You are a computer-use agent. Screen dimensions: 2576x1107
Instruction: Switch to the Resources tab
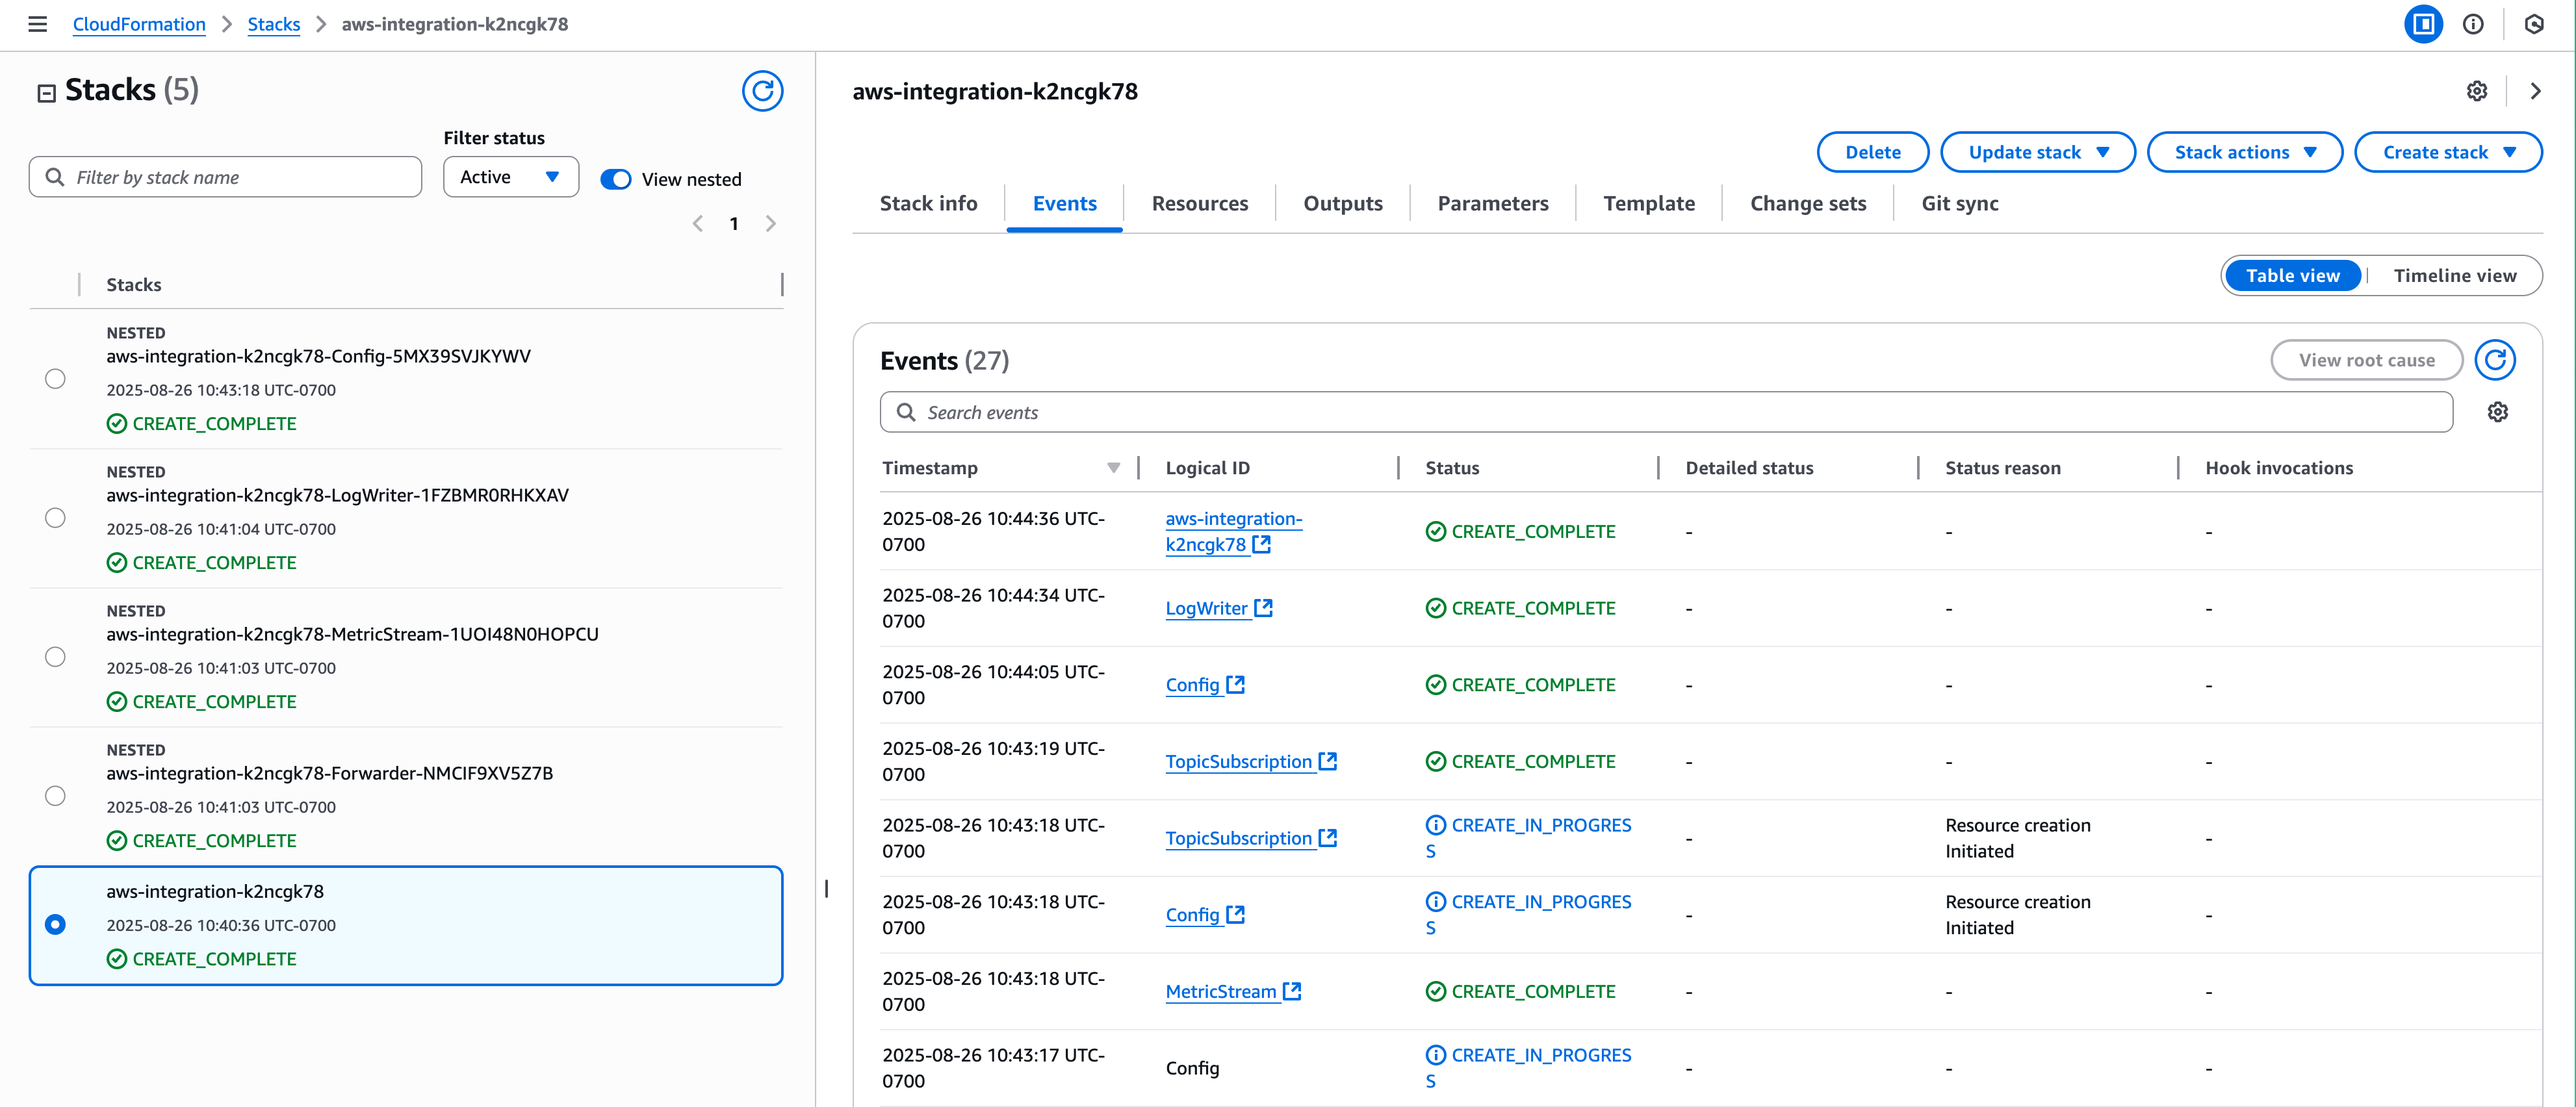(1199, 203)
